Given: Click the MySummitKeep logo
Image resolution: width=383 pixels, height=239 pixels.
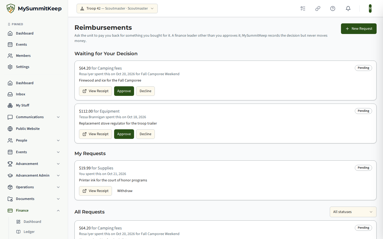Looking at the screenshot, I should [x=34, y=8].
